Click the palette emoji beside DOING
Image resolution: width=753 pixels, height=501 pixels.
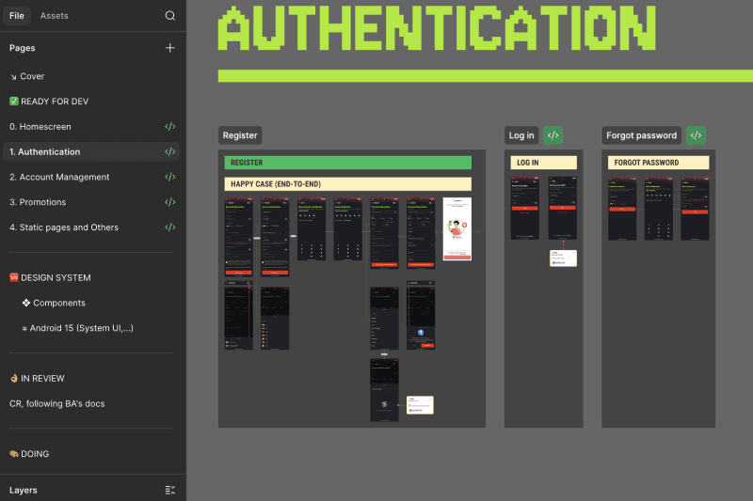click(x=14, y=454)
